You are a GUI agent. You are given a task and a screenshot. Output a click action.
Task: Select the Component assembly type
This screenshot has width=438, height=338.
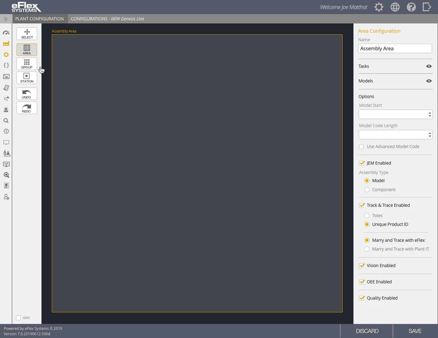[367, 190]
